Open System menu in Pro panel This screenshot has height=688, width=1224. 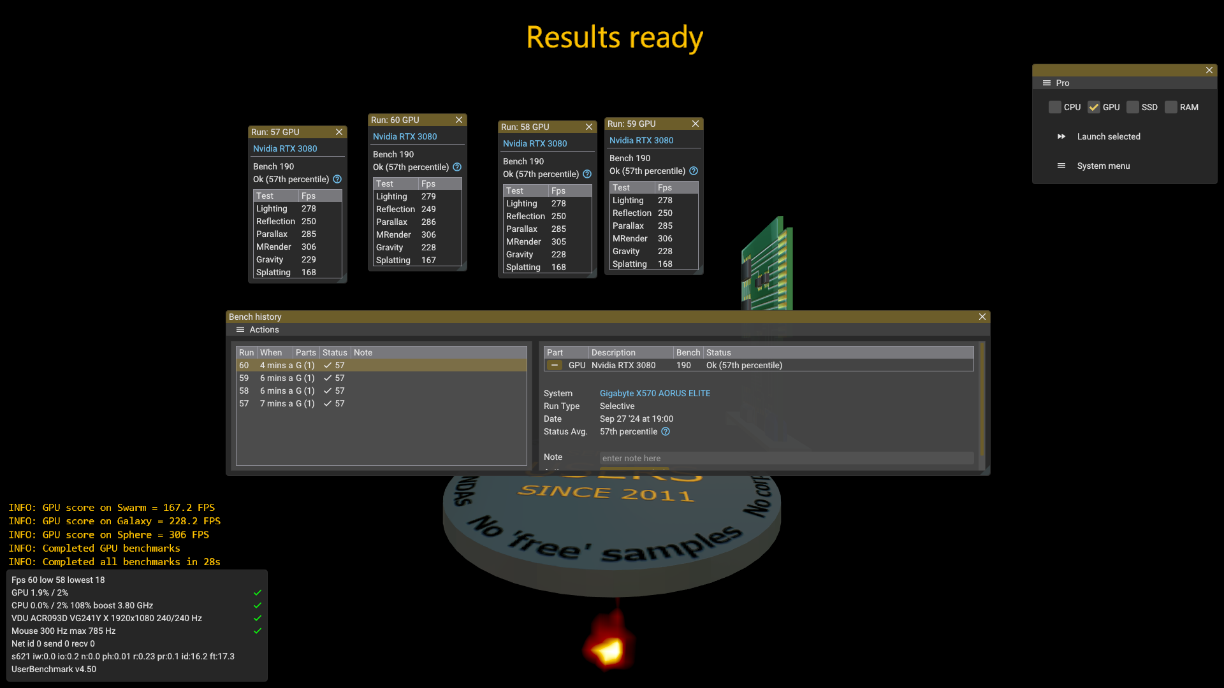pos(1103,166)
